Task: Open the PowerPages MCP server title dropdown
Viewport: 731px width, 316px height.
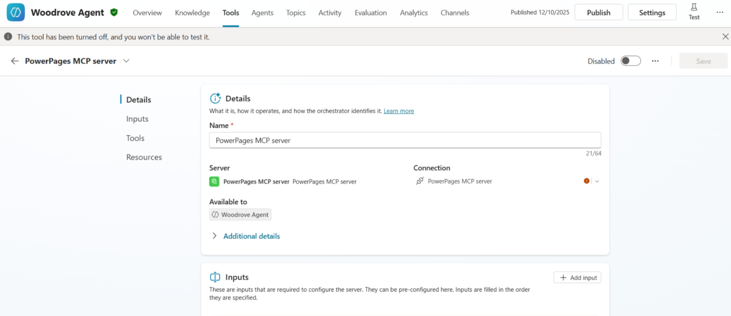Action: click(126, 61)
